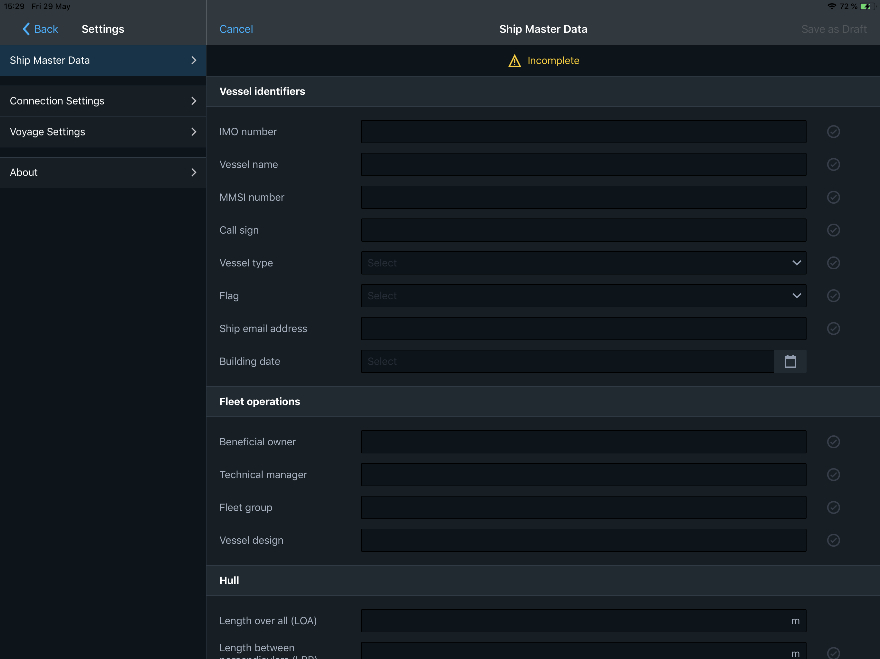Open the Building date calendar picker

click(x=790, y=361)
